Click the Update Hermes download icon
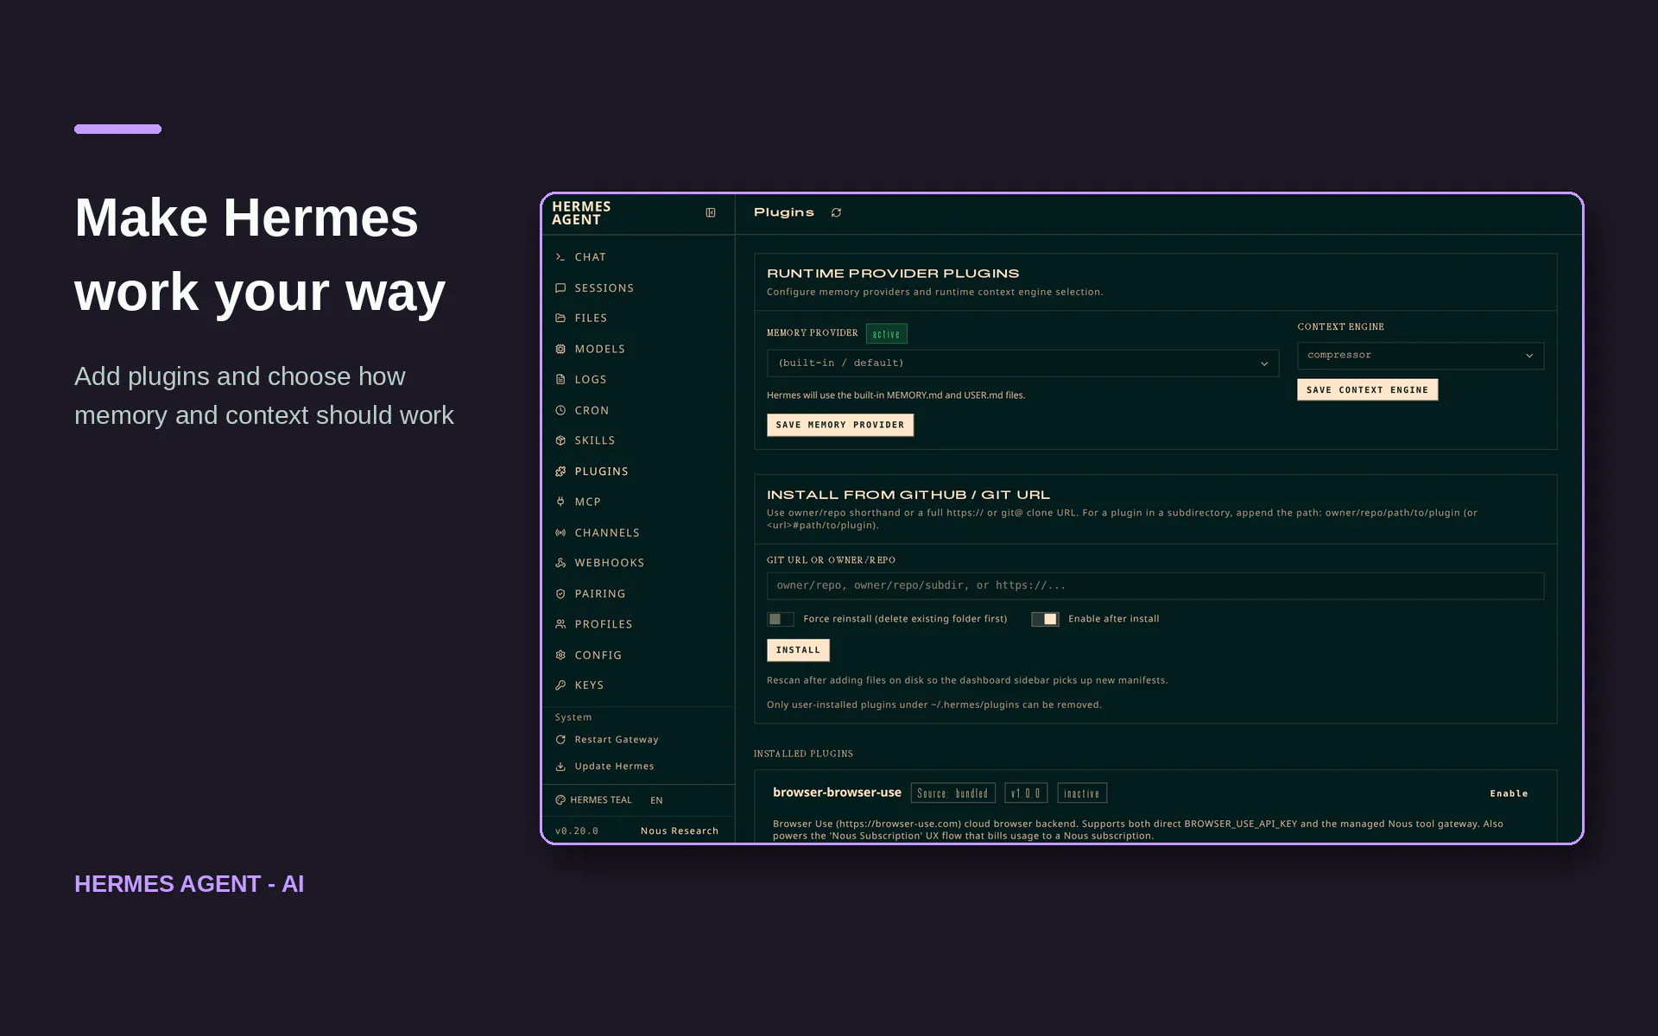Image resolution: width=1658 pixels, height=1036 pixels. 560,767
